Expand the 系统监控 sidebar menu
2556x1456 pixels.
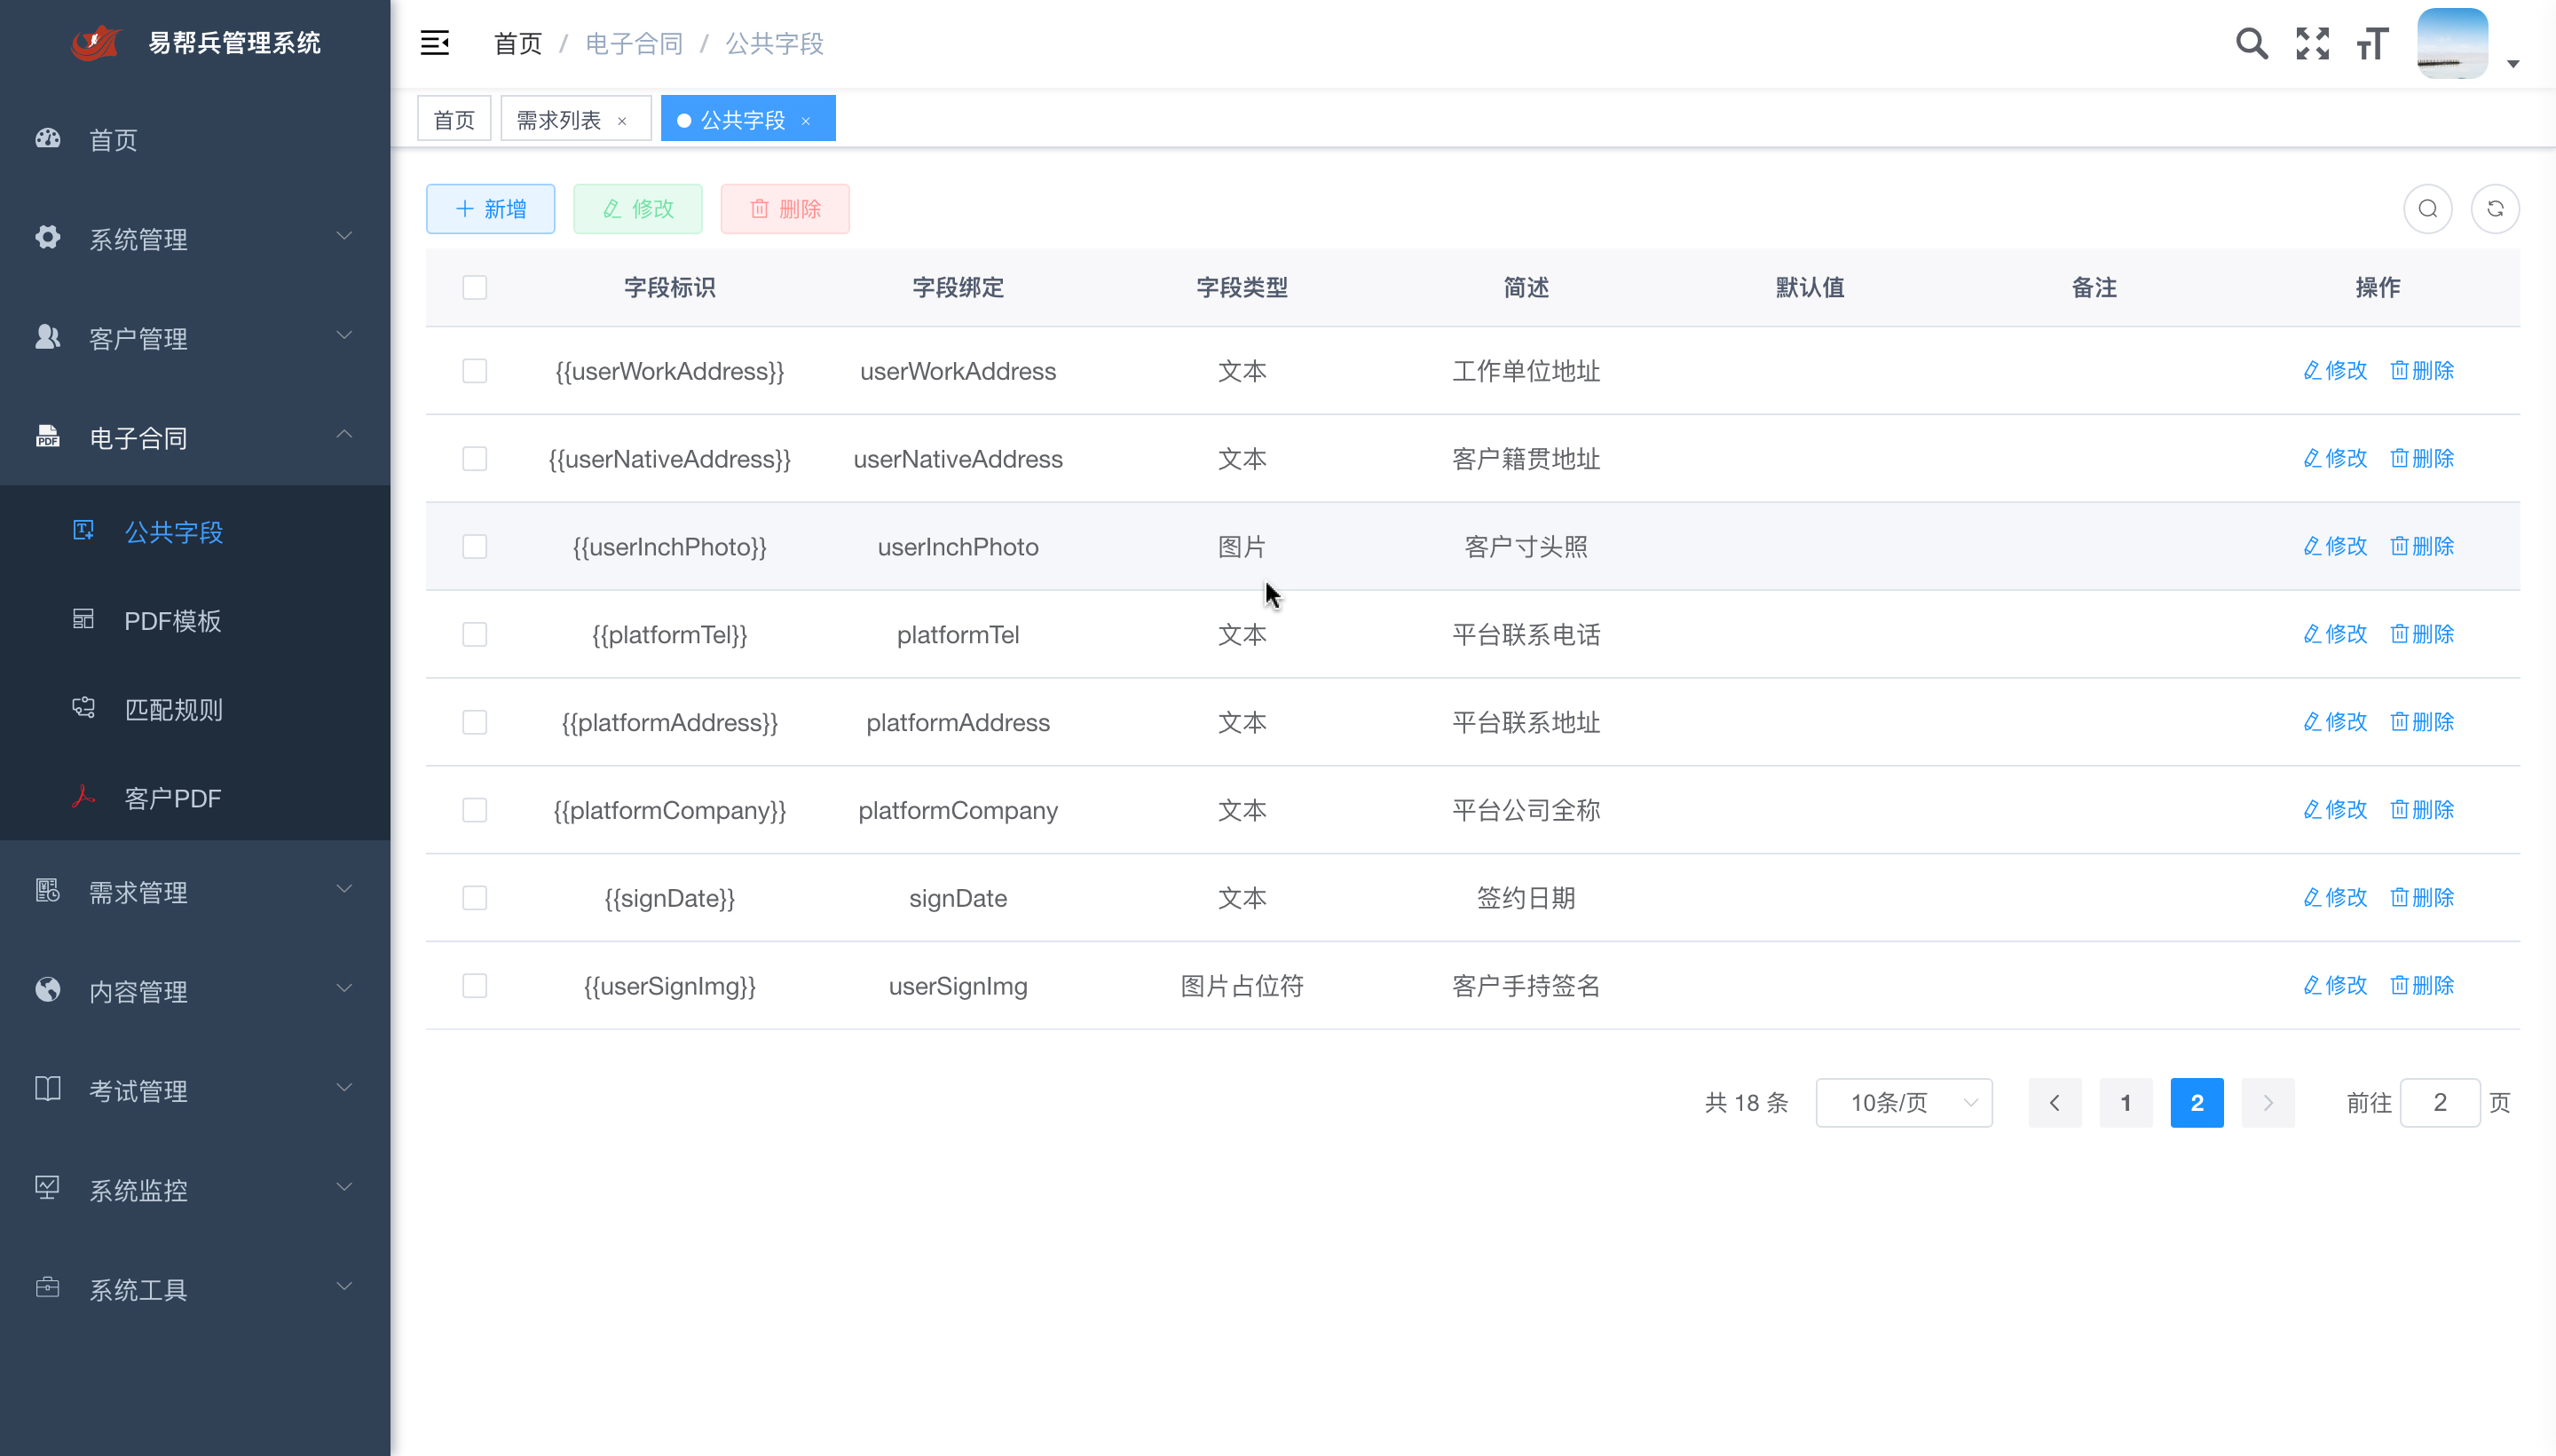point(195,1189)
